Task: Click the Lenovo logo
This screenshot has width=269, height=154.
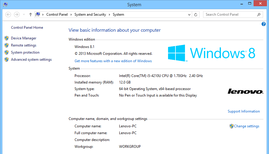Action: (x=246, y=92)
